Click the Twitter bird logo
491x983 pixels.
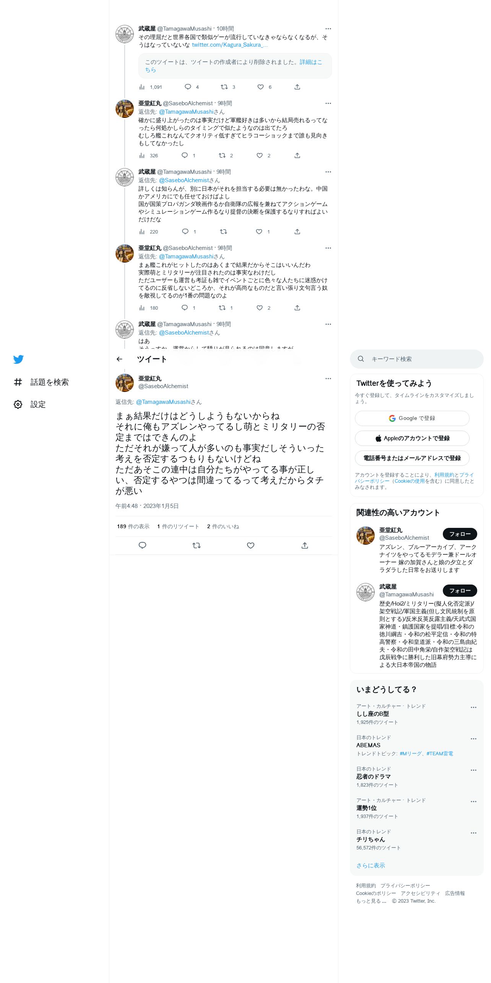[18, 359]
